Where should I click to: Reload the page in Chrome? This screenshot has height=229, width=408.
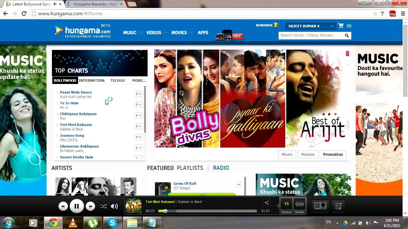pos(24,13)
